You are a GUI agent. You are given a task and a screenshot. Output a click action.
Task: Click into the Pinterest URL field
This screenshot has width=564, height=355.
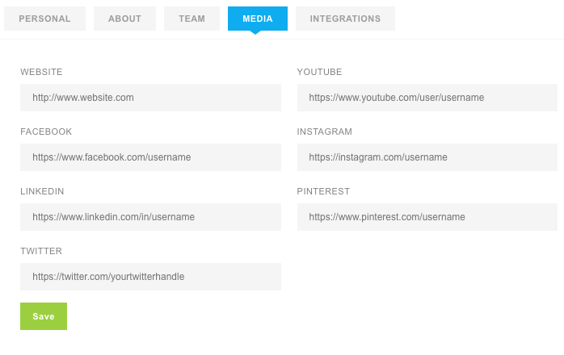coord(427,217)
